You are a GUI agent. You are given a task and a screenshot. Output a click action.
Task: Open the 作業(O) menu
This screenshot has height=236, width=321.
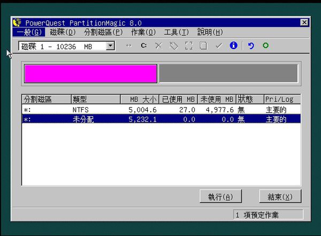[x=143, y=32]
